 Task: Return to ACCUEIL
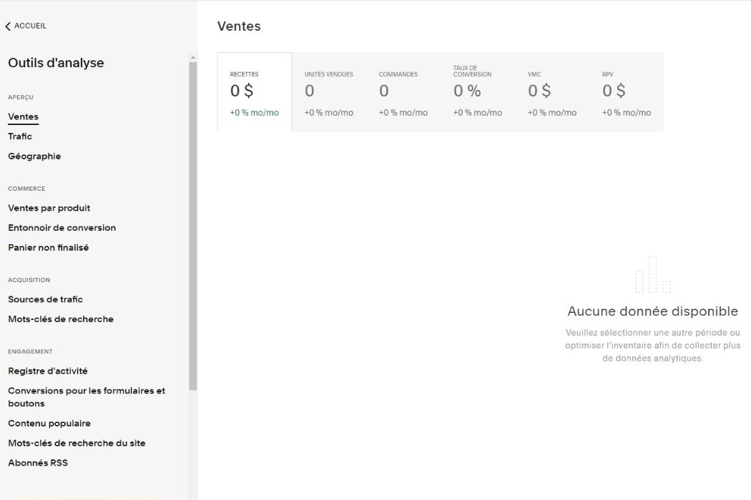(29, 26)
